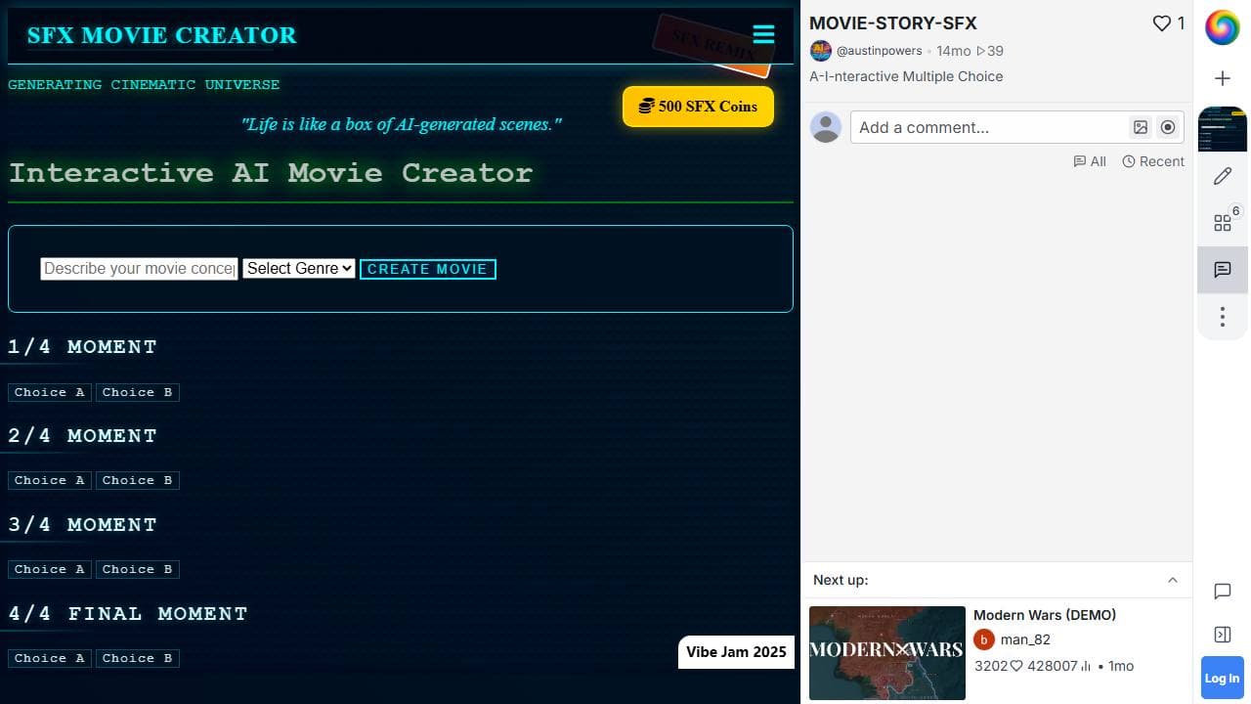Open the grid apps icon with badge 6
Viewport: 1251px width, 704px height.
[x=1223, y=222]
